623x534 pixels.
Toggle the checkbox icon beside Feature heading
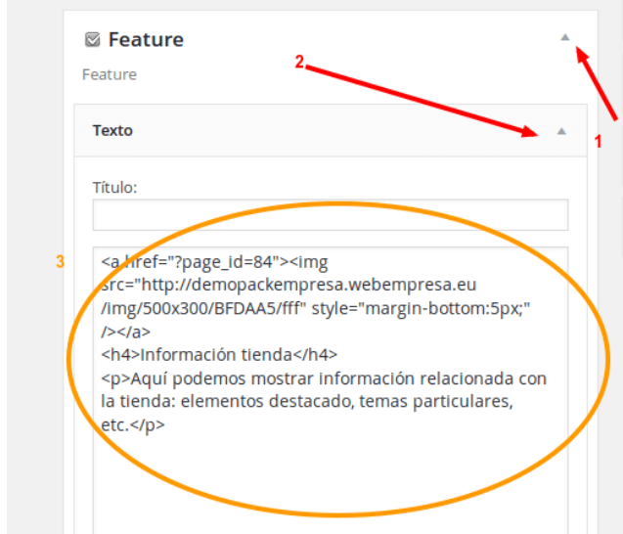coord(93,40)
